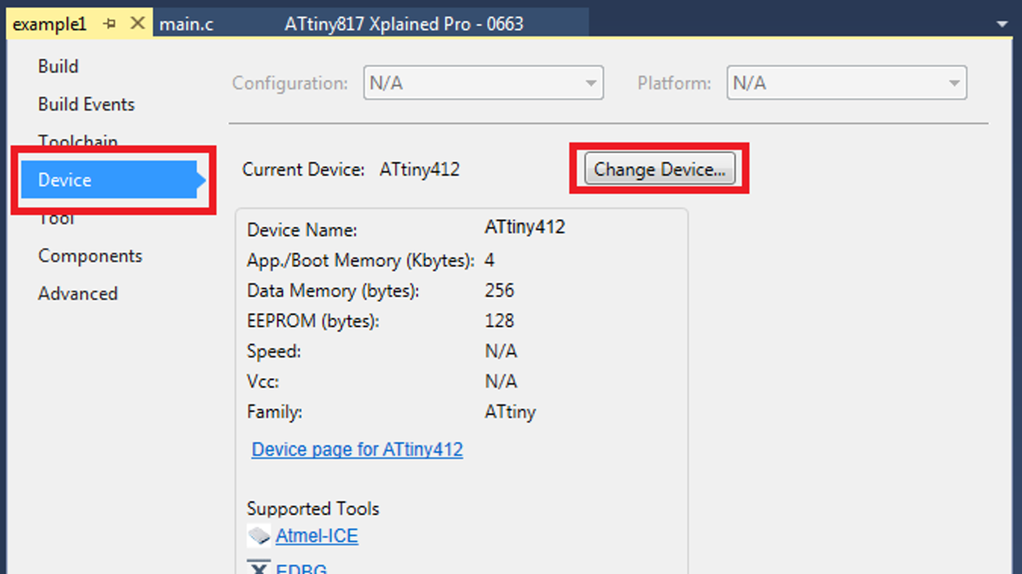This screenshot has width=1022, height=574.
Task: Open Device page for ATtiny412 link
Action: pos(357,450)
